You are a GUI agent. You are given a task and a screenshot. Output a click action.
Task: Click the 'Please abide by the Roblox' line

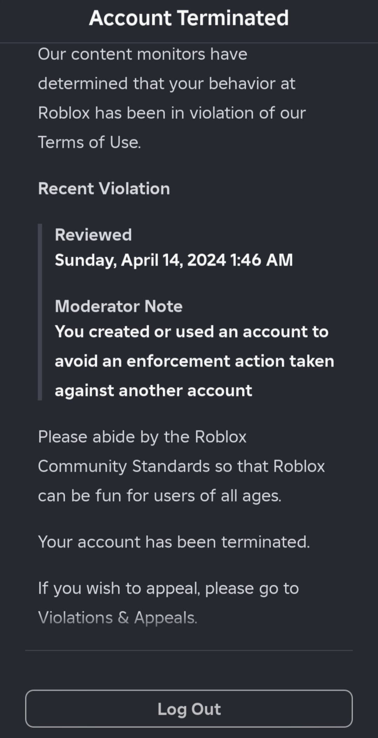click(142, 437)
